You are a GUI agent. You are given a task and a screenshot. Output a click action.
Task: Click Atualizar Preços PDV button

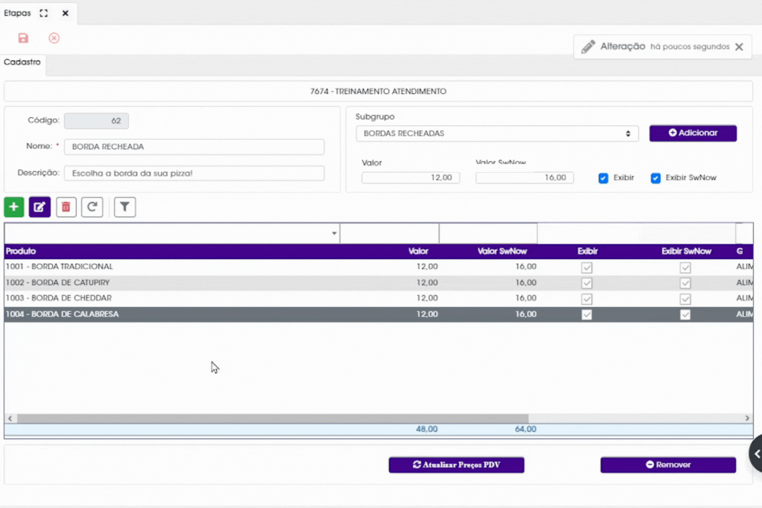(x=456, y=465)
